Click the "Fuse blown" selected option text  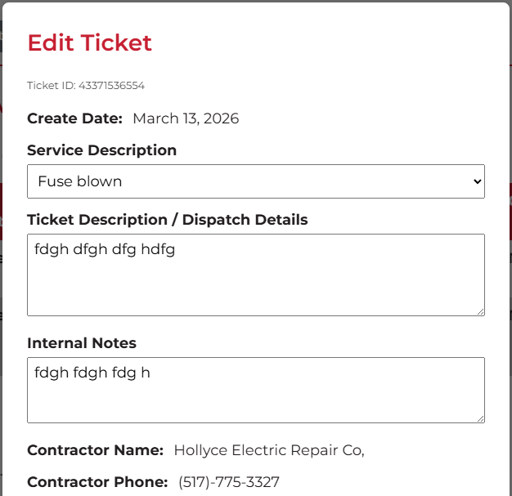coord(80,181)
